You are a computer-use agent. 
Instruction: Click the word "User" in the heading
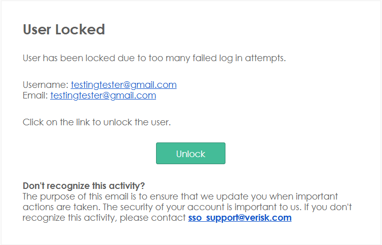click(36, 29)
